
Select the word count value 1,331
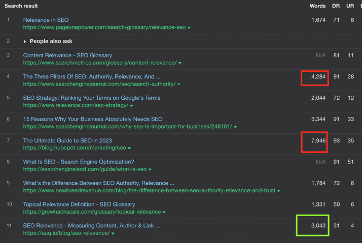click(x=318, y=204)
